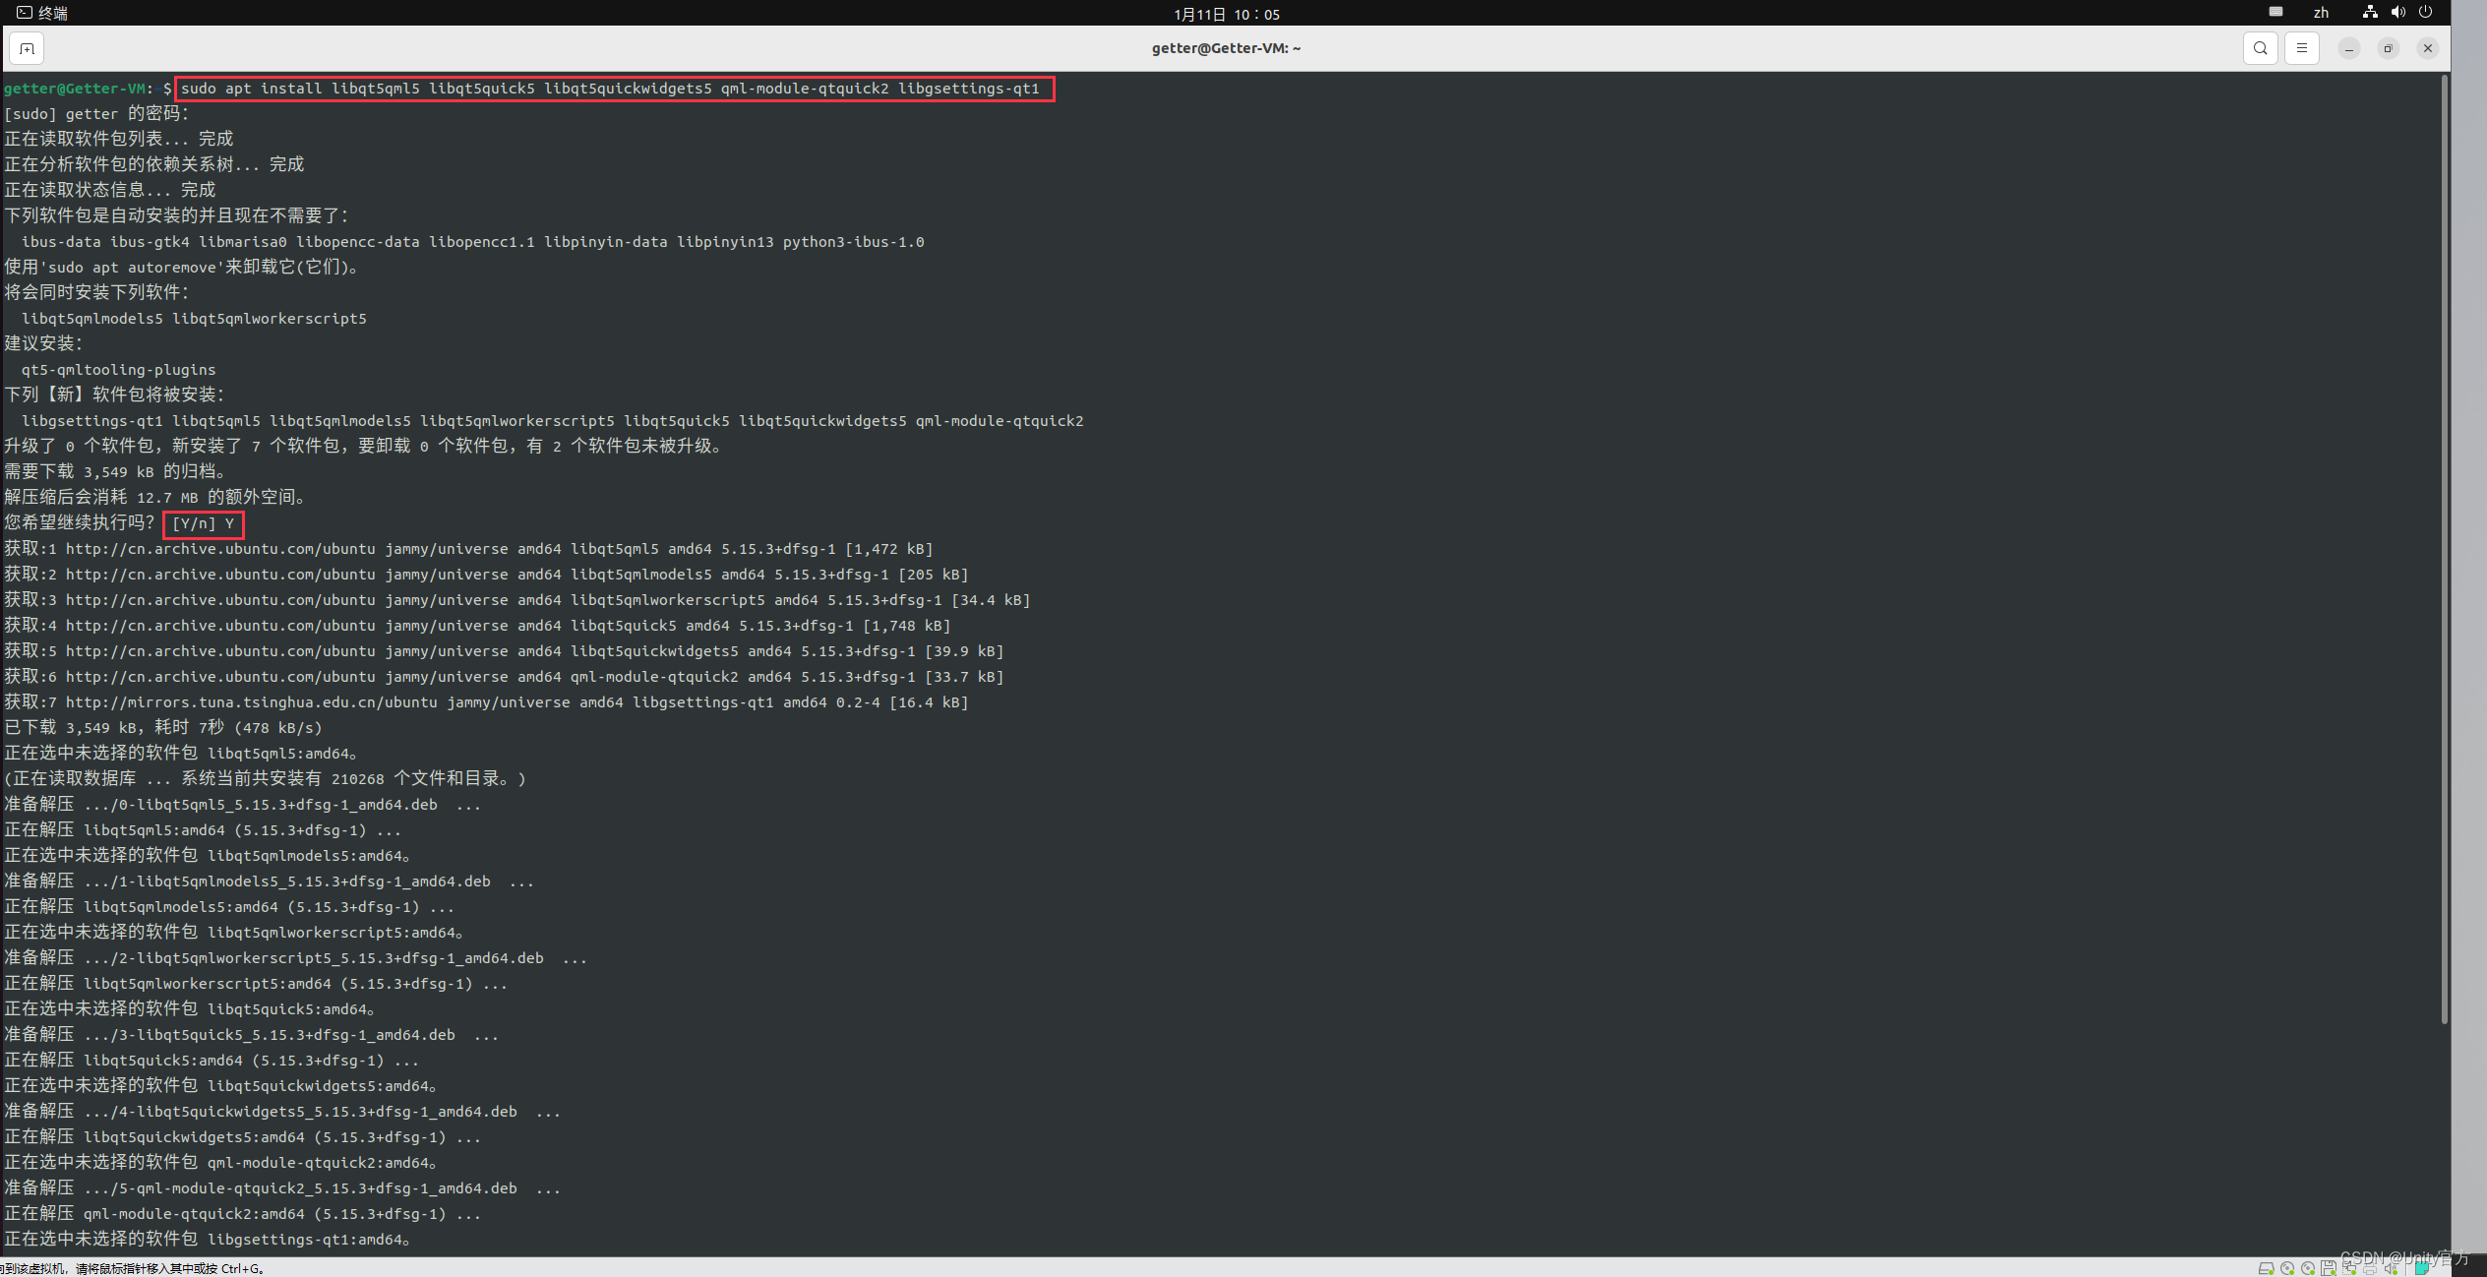Click the highlighted sudo apt install command
This screenshot has height=1277, width=2487.
pyautogui.click(x=610, y=89)
